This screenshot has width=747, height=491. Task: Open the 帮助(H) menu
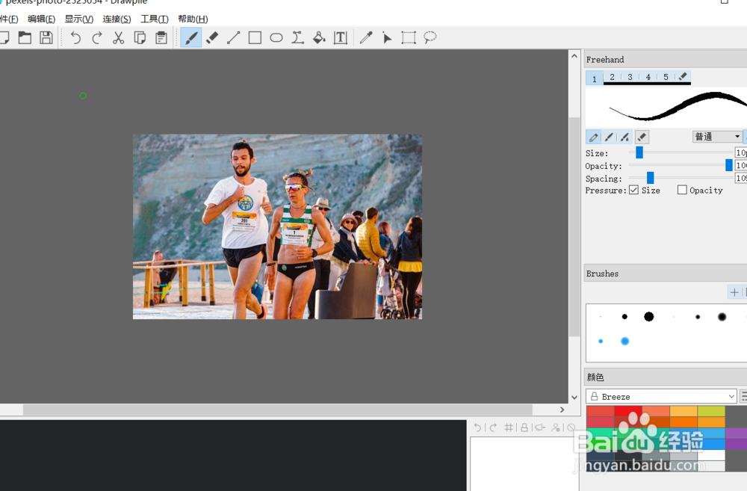coord(193,19)
